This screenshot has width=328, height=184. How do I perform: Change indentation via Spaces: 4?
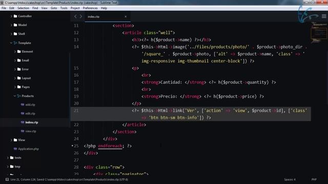(x=290, y=179)
